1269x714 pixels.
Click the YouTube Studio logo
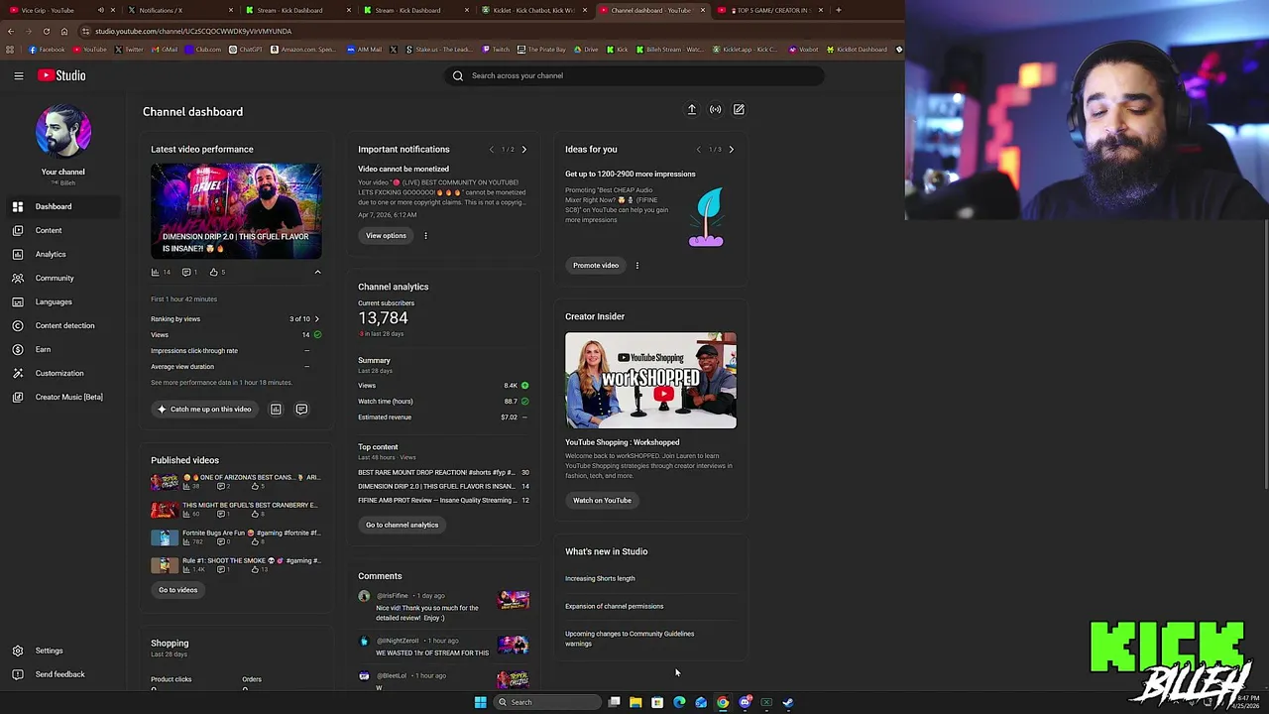[61, 75]
